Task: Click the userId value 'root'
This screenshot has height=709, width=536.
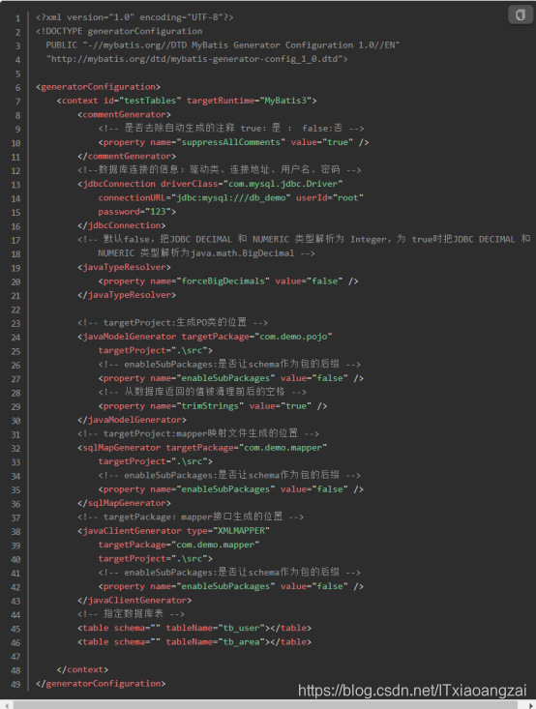Action: [x=347, y=198]
